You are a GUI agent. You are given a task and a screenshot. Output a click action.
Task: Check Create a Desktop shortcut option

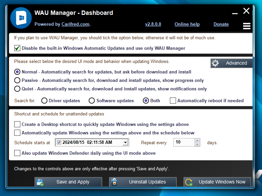tap(17, 124)
